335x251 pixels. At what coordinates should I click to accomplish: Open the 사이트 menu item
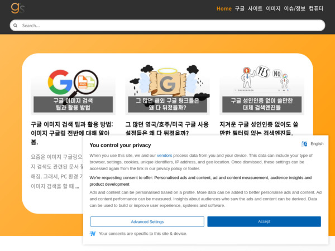pos(255,9)
